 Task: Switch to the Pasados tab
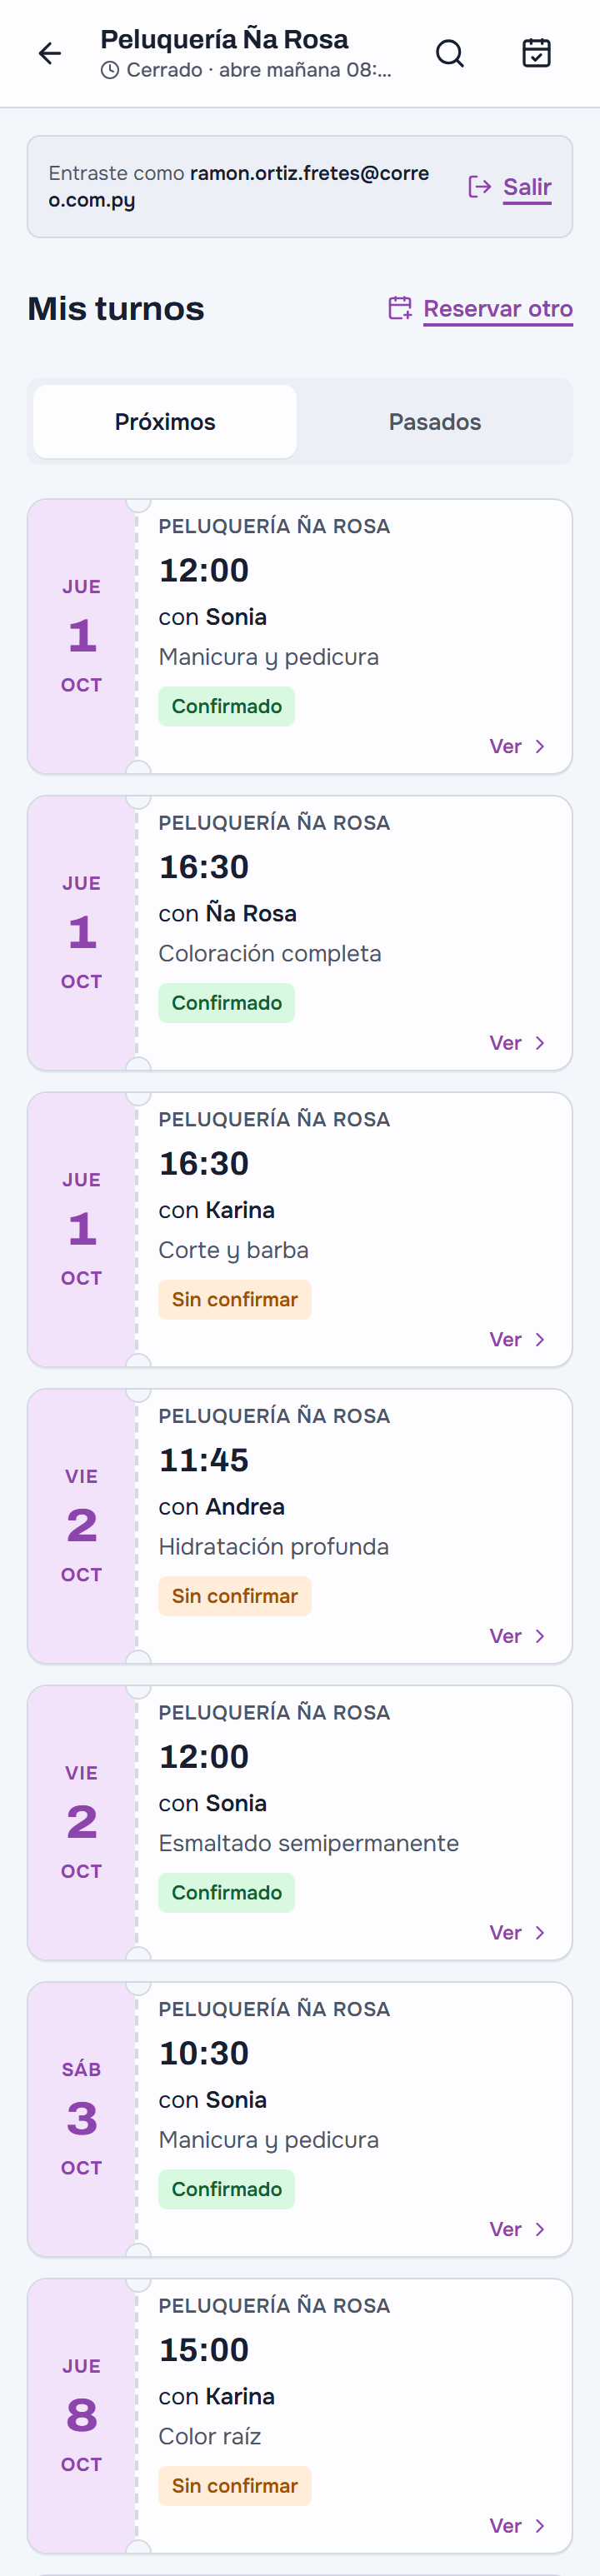tap(435, 422)
